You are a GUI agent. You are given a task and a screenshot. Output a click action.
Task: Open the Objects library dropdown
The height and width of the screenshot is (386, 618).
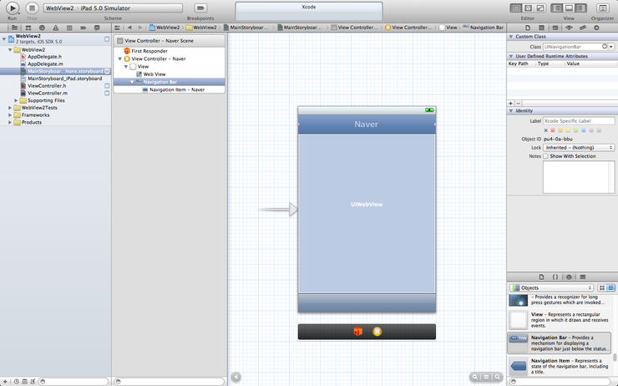[x=551, y=287]
